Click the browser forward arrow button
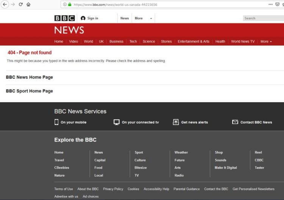The height and width of the screenshot is (200, 284). point(13,4)
